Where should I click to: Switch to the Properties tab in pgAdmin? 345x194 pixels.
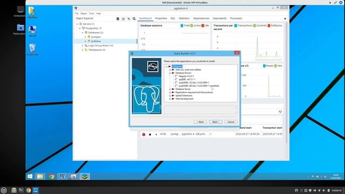[161, 18]
